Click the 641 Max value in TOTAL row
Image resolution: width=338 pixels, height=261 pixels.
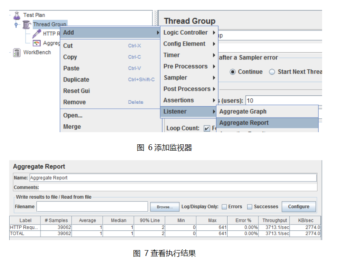coord(212,234)
